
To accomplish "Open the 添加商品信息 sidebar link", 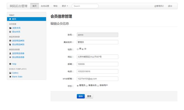I will [x=18, y=57].
